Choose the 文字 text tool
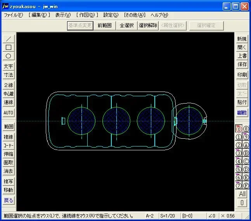Image resolution: width=251 pixels, height=221 pixels. click(x=9, y=66)
